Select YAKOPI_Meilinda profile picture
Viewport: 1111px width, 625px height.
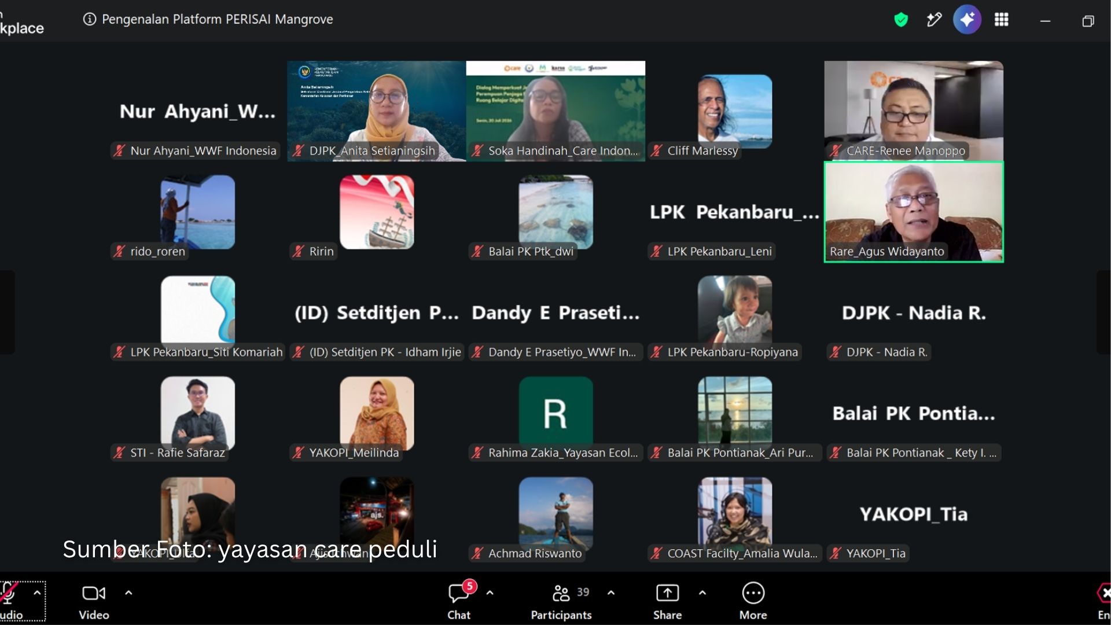click(377, 413)
